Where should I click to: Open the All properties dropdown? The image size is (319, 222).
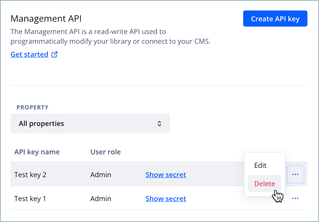90,123
